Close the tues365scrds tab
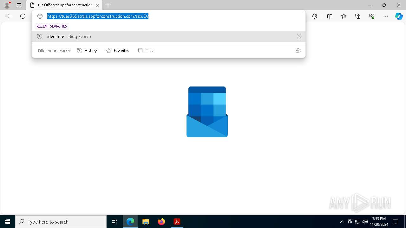The image size is (406, 228). click(97, 5)
